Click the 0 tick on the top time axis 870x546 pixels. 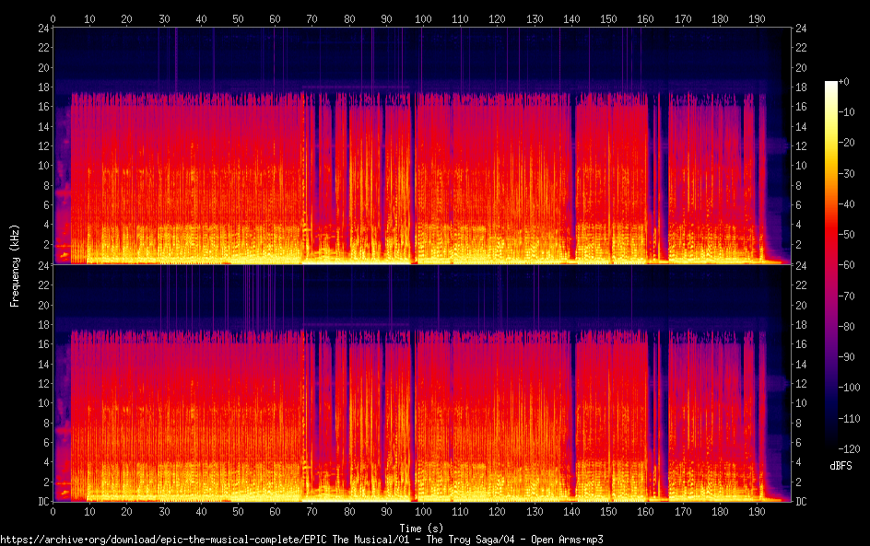[x=53, y=18]
